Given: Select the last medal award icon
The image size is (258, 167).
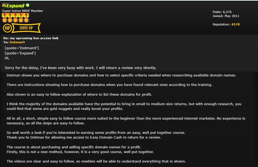Looking at the screenshot, I should coord(26,18).
